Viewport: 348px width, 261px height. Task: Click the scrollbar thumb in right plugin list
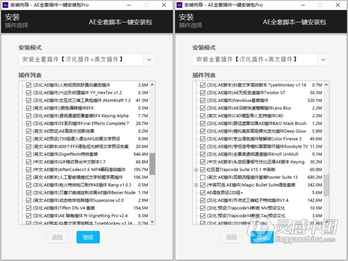[x=326, y=185]
